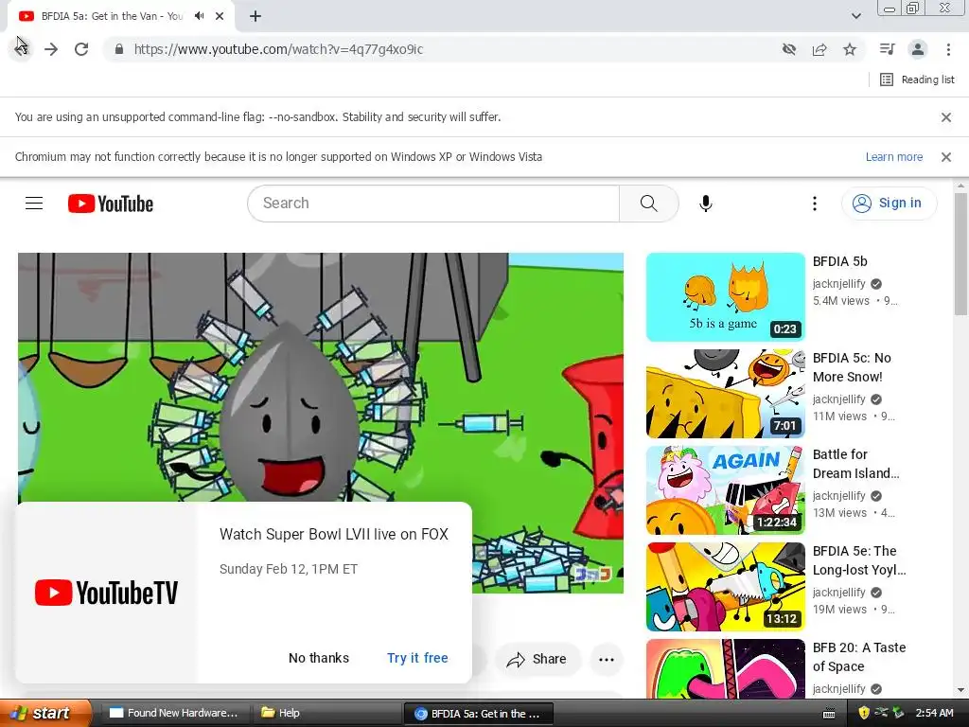Reload the page with the refresh icon
The image size is (969, 727).
(81, 49)
